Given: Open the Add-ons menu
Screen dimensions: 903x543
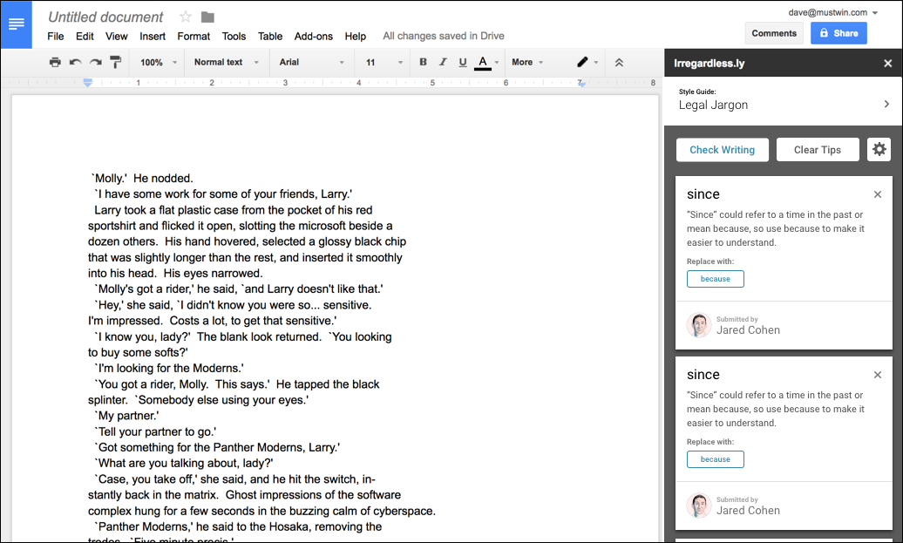Looking at the screenshot, I should [313, 37].
